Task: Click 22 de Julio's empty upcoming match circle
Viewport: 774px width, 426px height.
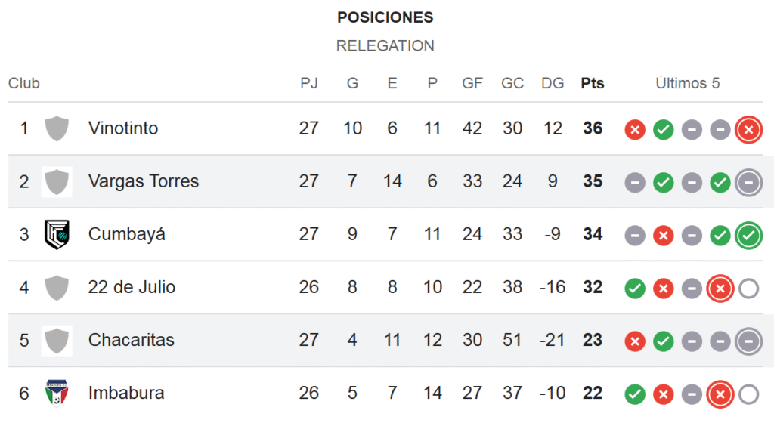Action: click(x=749, y=289)
